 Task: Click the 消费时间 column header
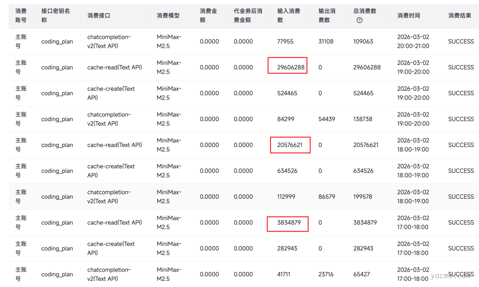point(408,16)
